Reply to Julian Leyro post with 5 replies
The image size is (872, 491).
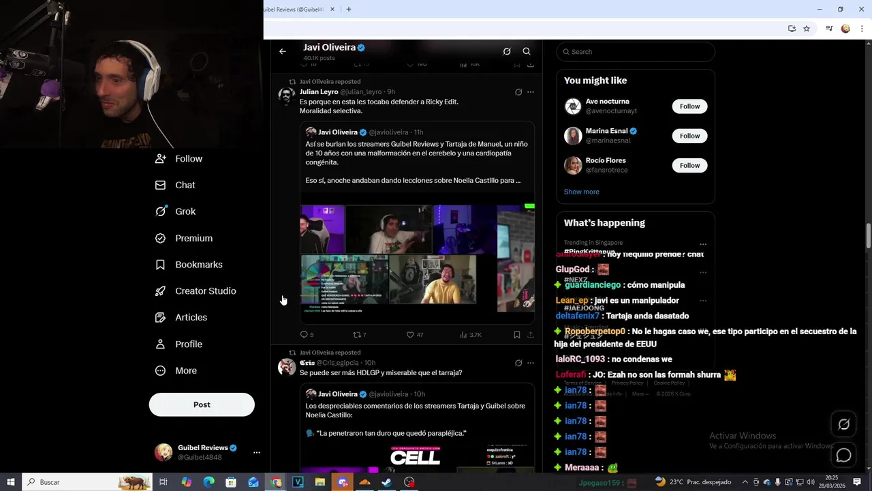tap(307, 335)
